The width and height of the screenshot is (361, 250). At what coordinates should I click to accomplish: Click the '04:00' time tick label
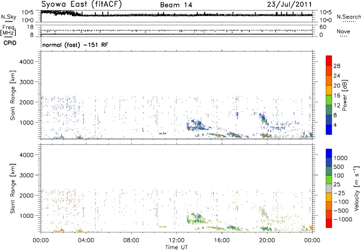86,241
